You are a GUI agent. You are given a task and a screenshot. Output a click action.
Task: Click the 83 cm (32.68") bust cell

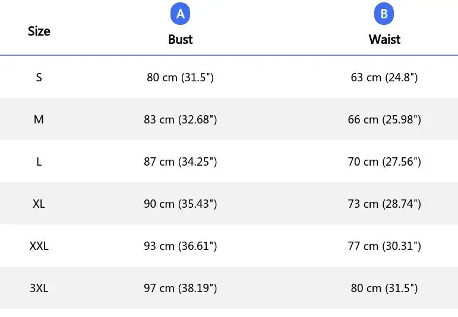[180, 119]
